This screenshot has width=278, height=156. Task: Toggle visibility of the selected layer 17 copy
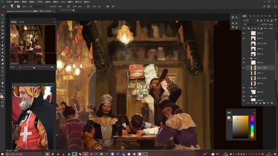(244, 68)
